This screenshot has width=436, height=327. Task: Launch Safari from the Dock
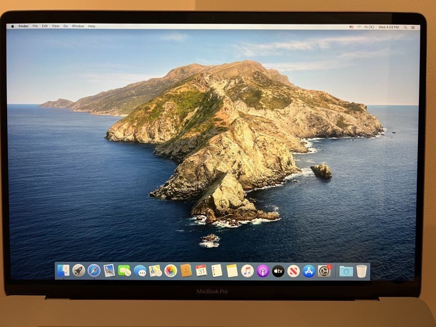point(94,270)
